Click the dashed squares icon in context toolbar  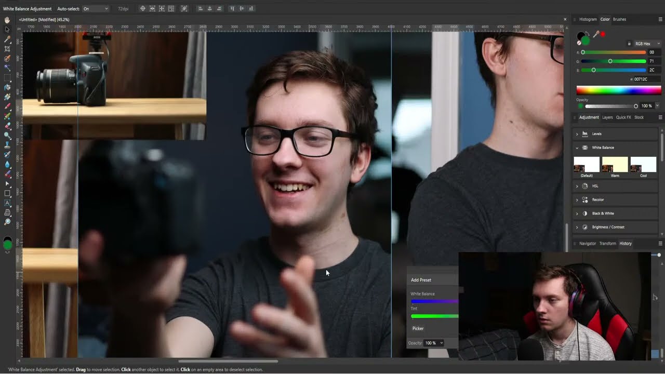pos(171,8)
